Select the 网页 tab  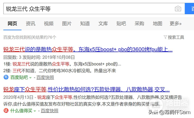(12, 24)
